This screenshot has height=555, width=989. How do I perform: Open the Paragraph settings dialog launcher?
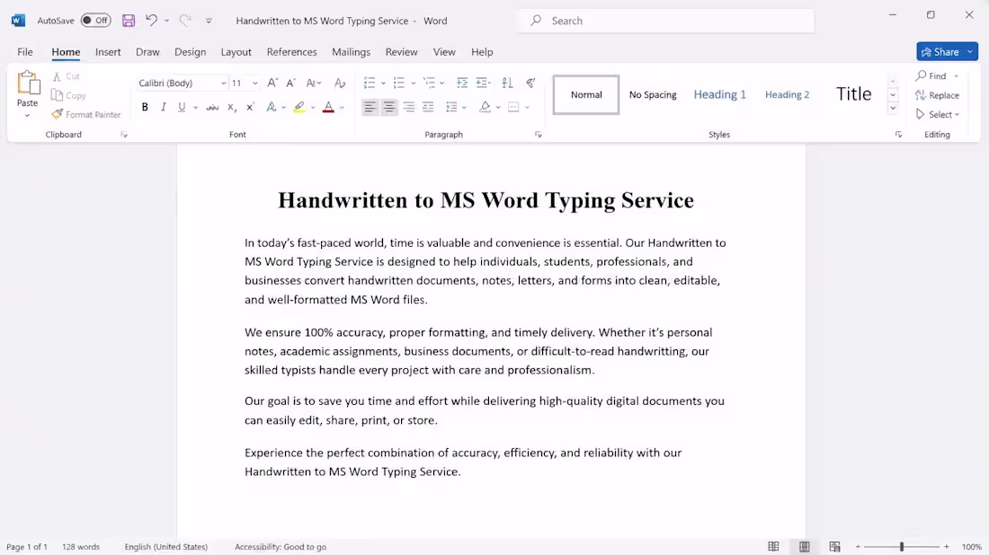pyautogui.click(x=538, y=135)
